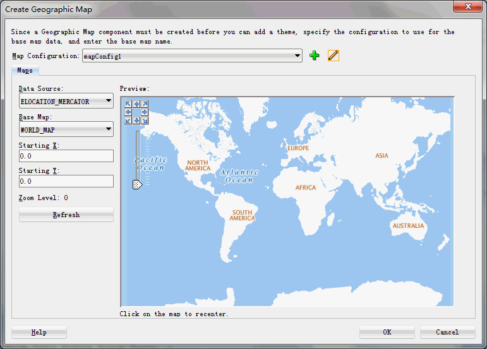The height and width of the screenshot is (349, 487).
Task: Click the Help button
Action: (x=39, y=332)
